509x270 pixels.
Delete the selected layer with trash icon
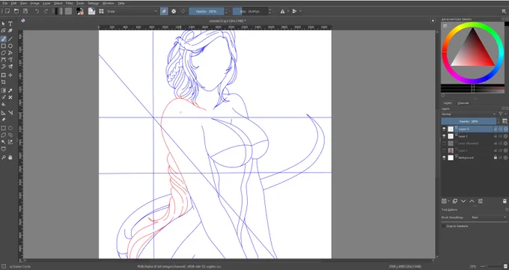505,201
